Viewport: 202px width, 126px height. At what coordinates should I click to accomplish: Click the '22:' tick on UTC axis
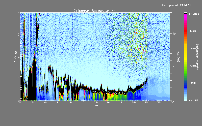159,103
